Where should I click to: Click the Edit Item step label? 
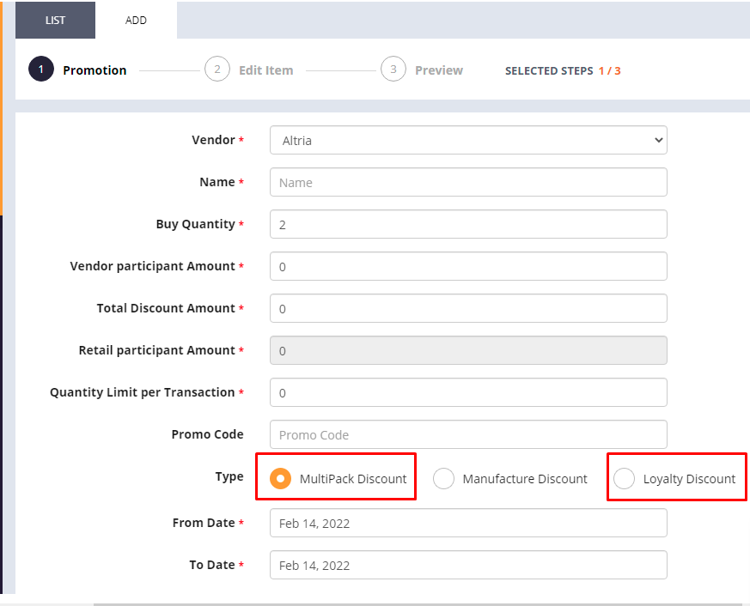(266, 70)
